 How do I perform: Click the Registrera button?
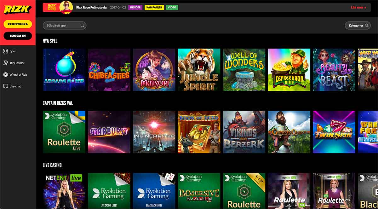coord(18,24)
